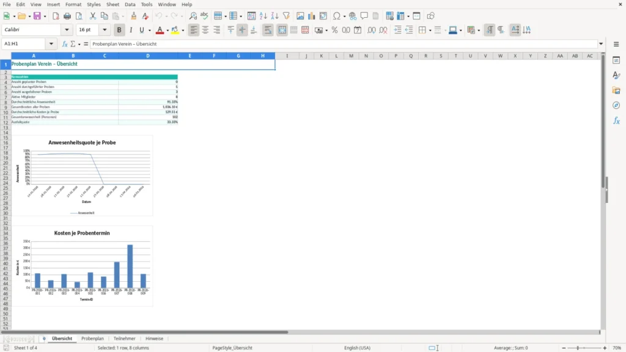The height and width of the screenshot is (352, 626).
Task: Format as percent icon
Action: [334, 30]
